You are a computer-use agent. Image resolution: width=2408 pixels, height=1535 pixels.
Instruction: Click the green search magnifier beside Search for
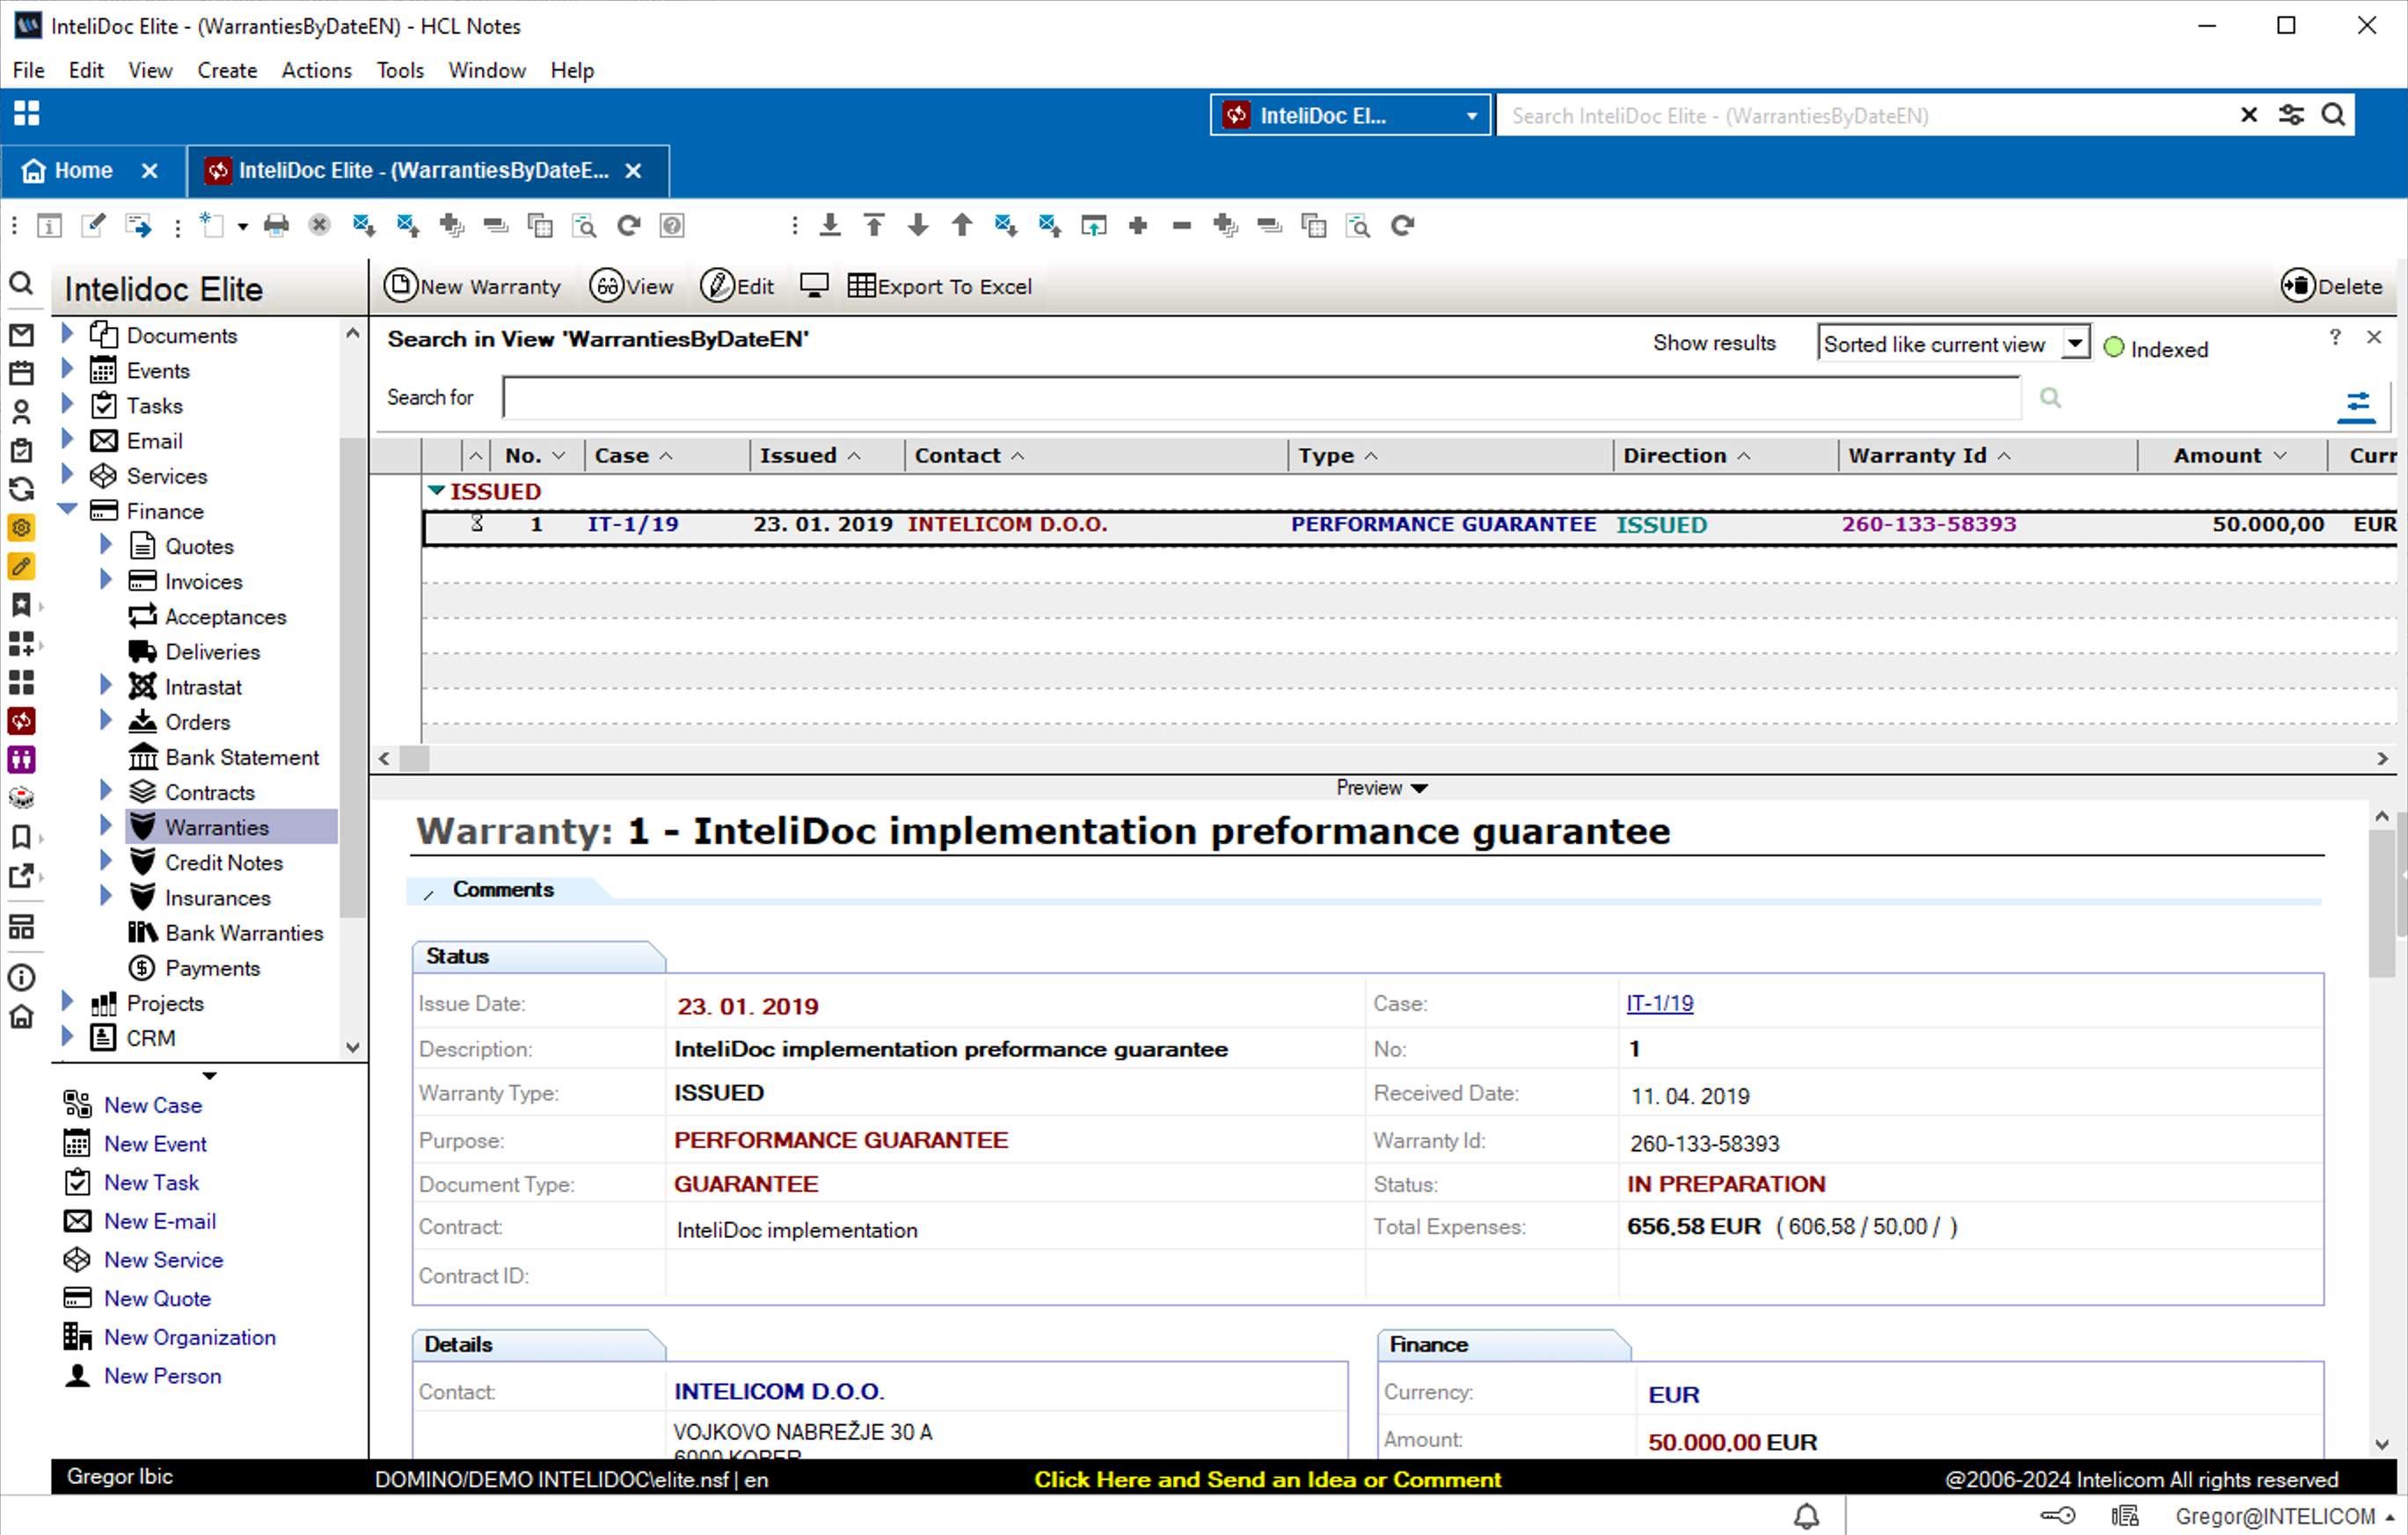(x=2050, y=397)
